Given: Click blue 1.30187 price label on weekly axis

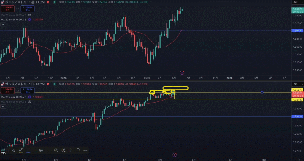Looking at the screenshot, I should (x=297, y=31).
